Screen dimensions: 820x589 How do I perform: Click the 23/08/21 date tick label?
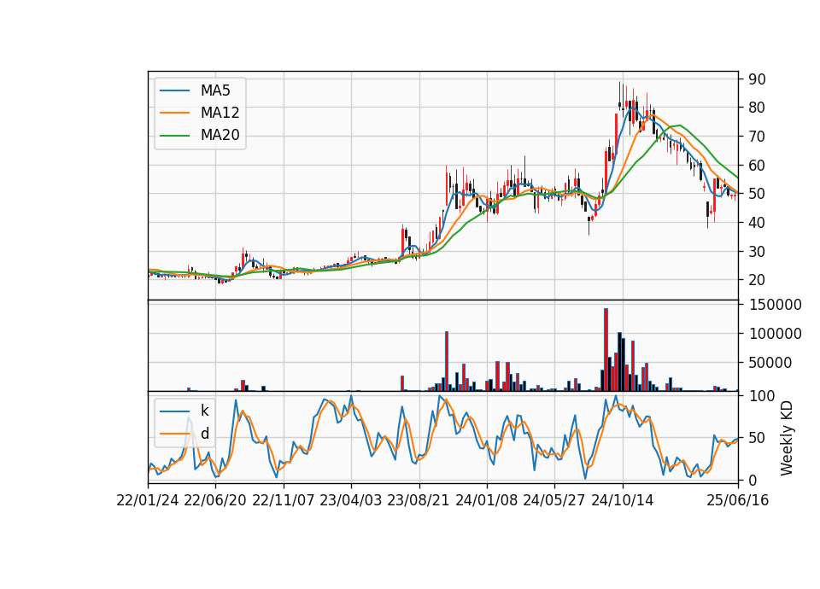tap(419, 500)
